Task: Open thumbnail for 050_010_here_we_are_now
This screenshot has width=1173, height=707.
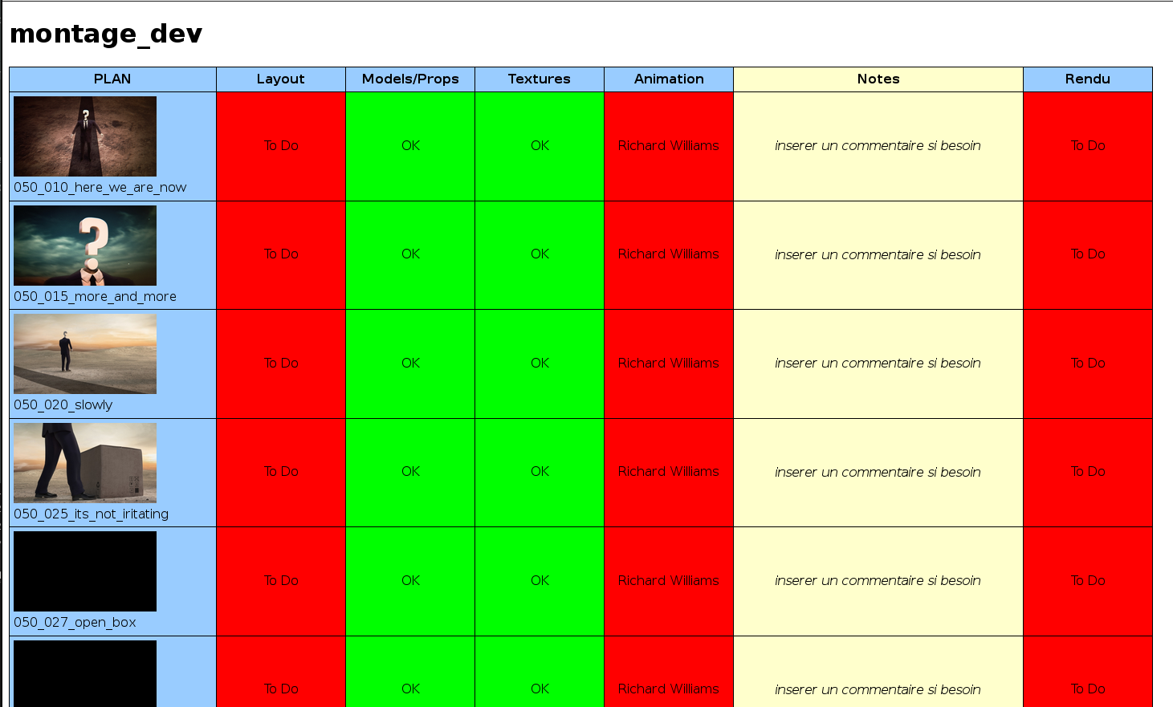Action: (x=85, y=136)
